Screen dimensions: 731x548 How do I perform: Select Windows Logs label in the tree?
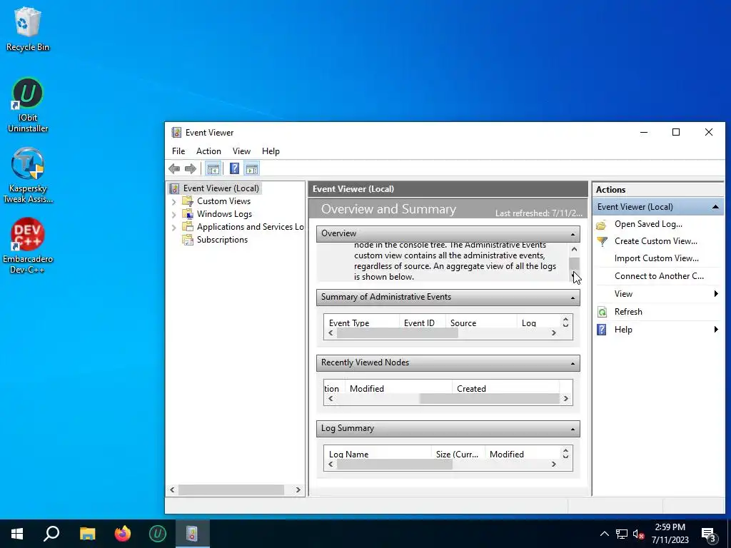pyautogui.click(x=224, y=214)
